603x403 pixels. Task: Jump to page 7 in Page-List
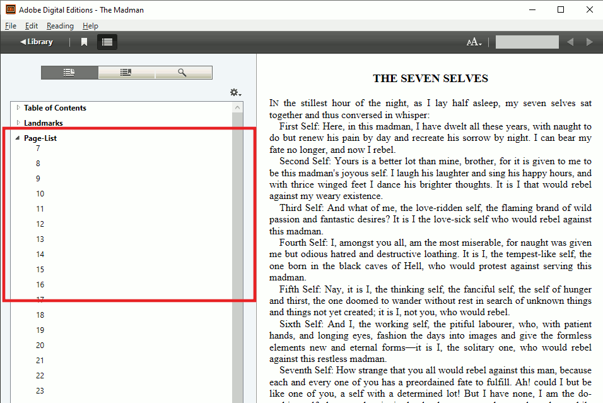tap(38, 148)
